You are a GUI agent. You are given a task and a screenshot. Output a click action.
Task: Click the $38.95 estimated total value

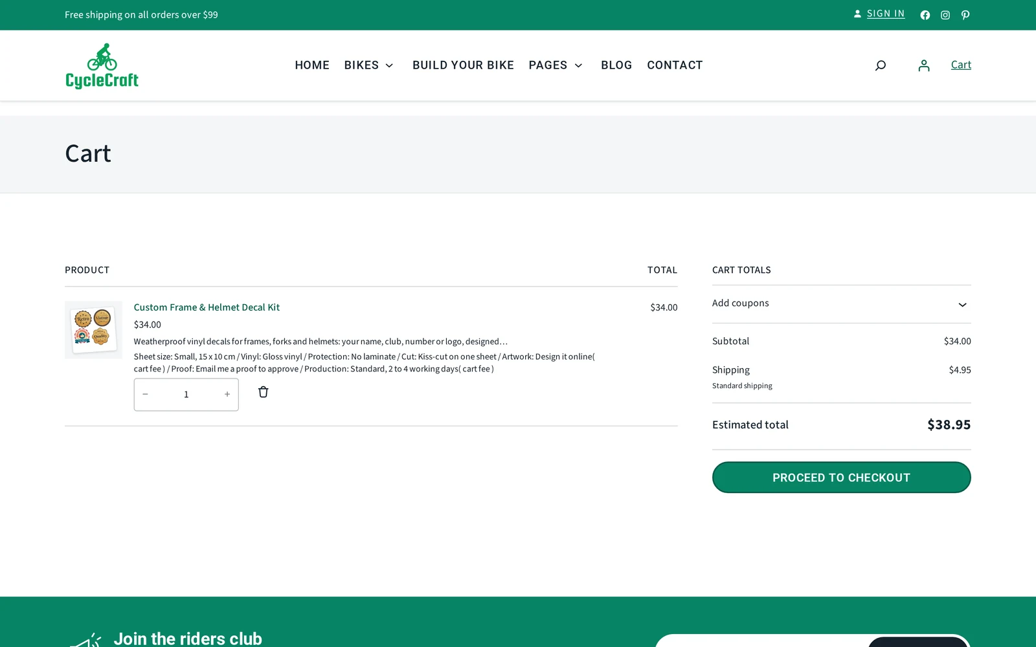pyautogui.click(x=949, y=424)
